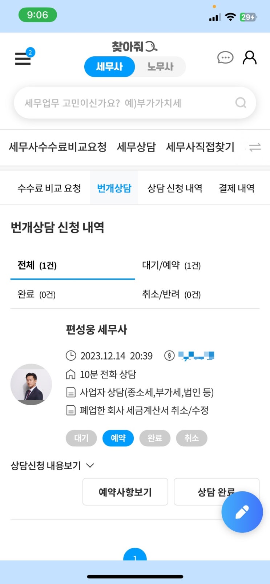Image resolution: width=270 pixels, height=584 pixels.
Task: Tap the magnifier search icon
Action: pyautogui.click(x=241, y=103)
